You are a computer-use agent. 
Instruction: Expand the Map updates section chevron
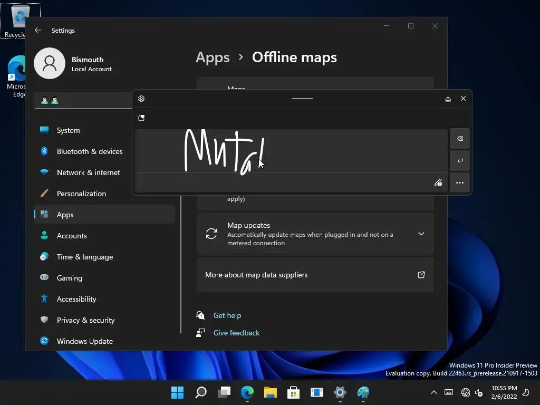421,234
